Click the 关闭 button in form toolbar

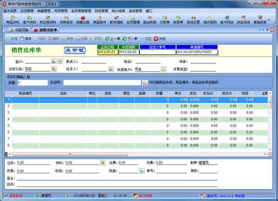(159, 39)
